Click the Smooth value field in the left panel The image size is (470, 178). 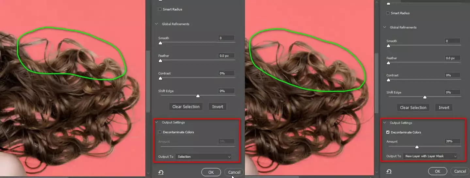(x=227, y=38)
